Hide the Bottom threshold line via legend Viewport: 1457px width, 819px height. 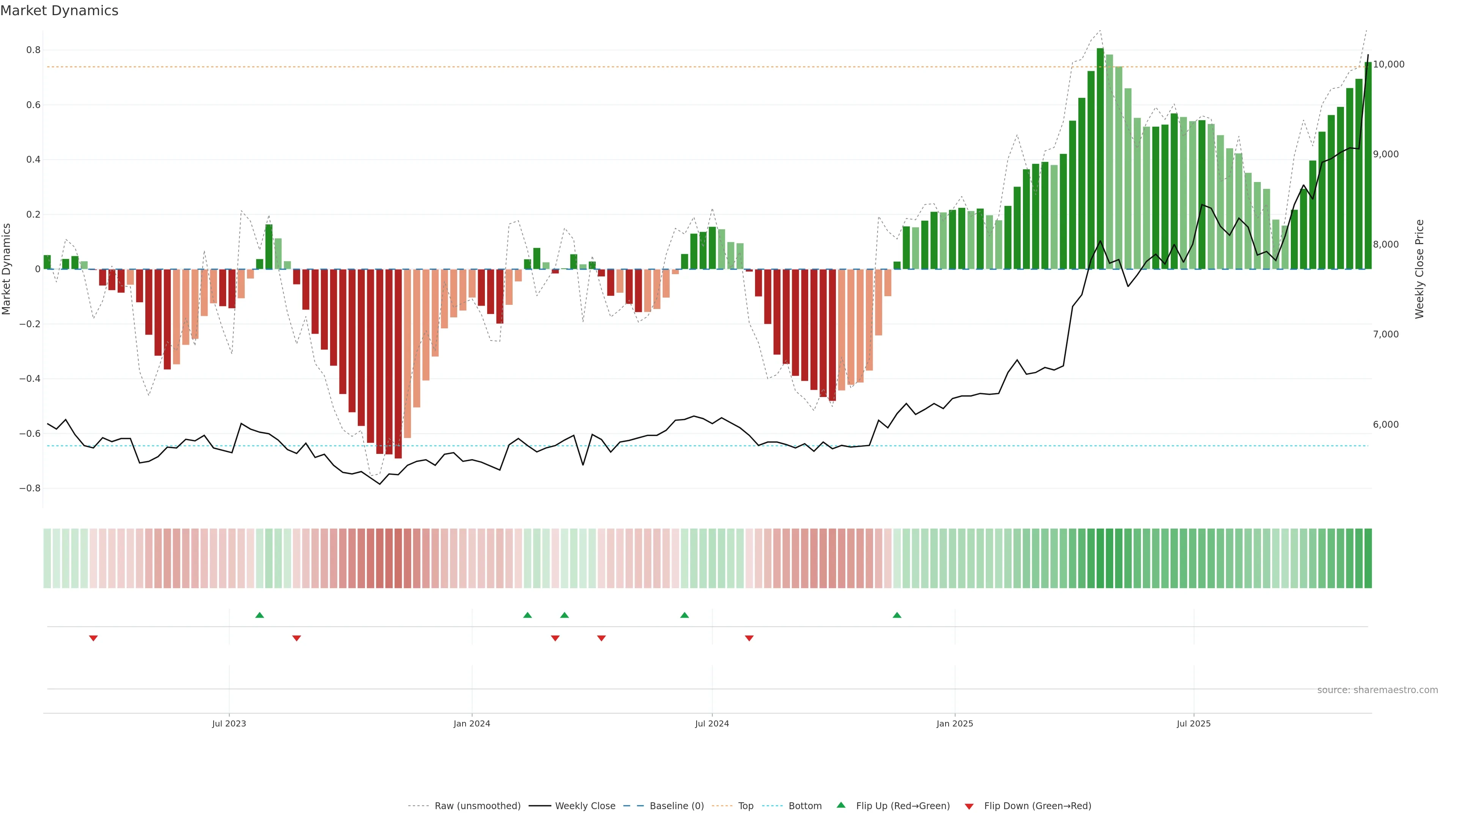[x=805, y=806]
